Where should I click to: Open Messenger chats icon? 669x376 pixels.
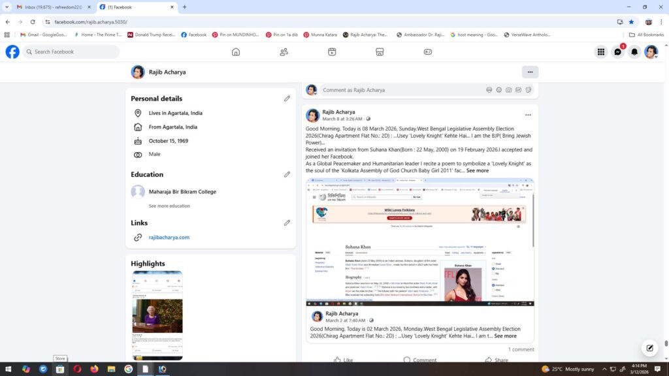[617, 52]
